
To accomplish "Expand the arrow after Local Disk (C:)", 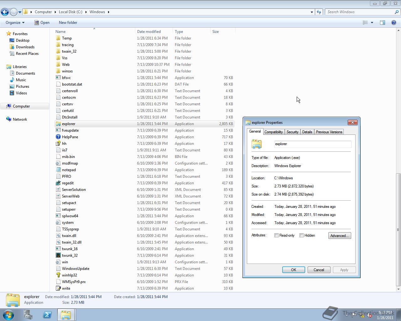I will pos(86,12).
